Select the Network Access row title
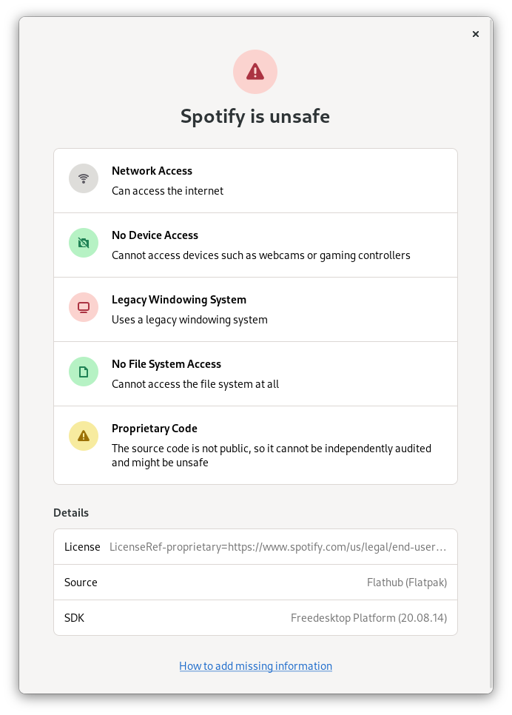This screenshot has width=512, height=715. tap(152, 170)
